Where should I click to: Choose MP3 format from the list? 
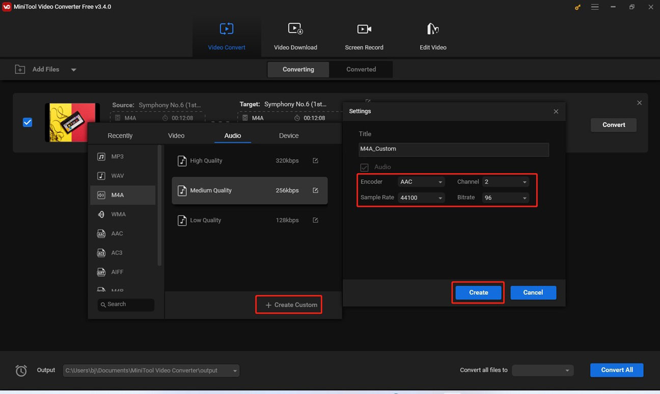(123, 156)
